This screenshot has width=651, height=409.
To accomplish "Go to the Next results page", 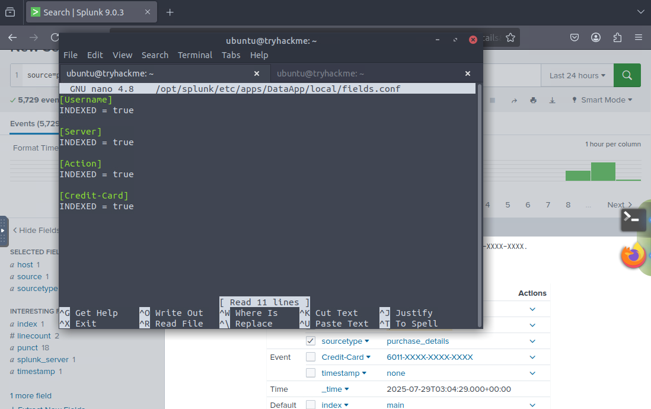I will (x=619, y=204).
